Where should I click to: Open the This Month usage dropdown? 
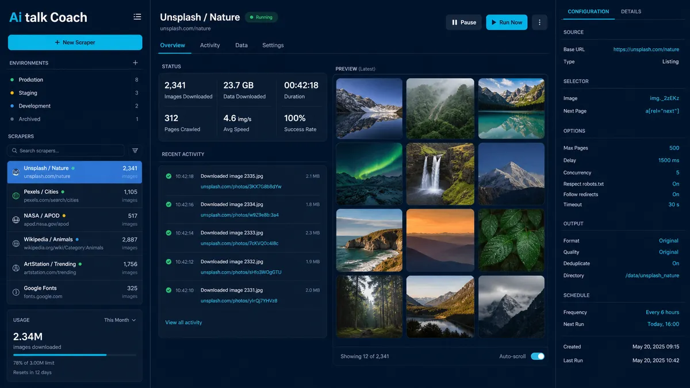pos(120,320)
